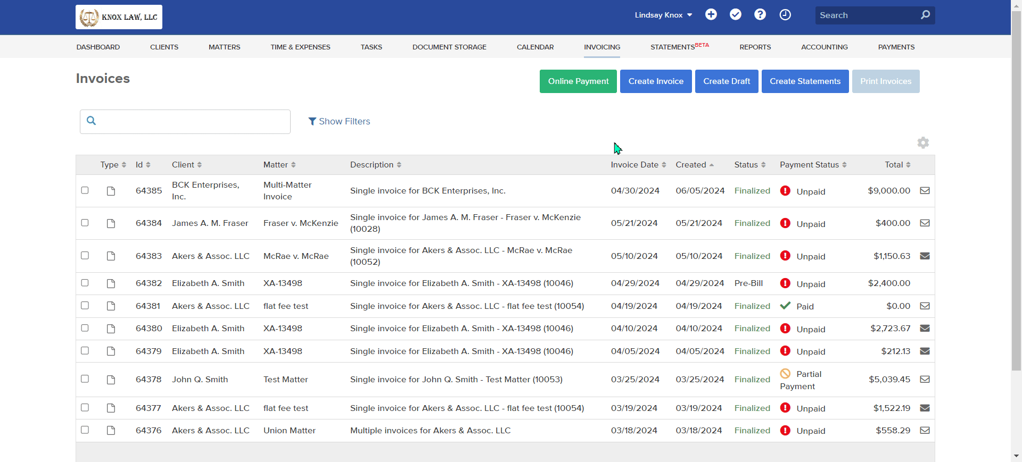The image size is (1022, 462).
Task: Select checkbox for invoice 64384
Action: (x=85, y=223)
